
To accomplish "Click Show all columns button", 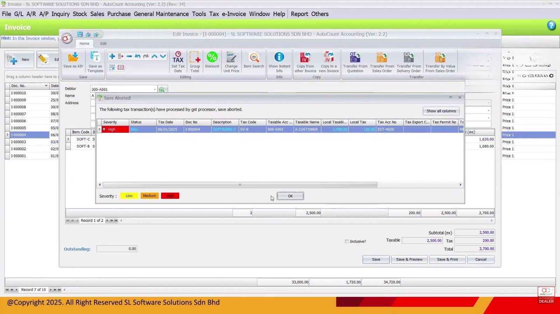I will pyautogui.click(x=441, y=111).
